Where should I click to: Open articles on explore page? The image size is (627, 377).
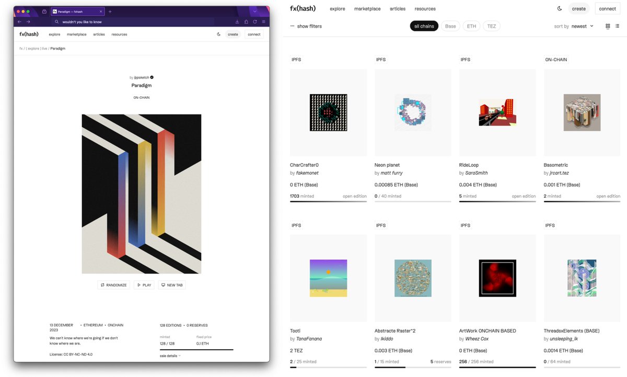(x=398, y=9)
